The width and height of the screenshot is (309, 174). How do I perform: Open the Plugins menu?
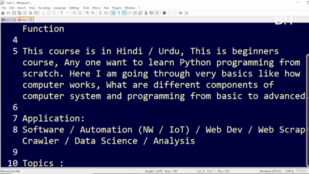117,8
